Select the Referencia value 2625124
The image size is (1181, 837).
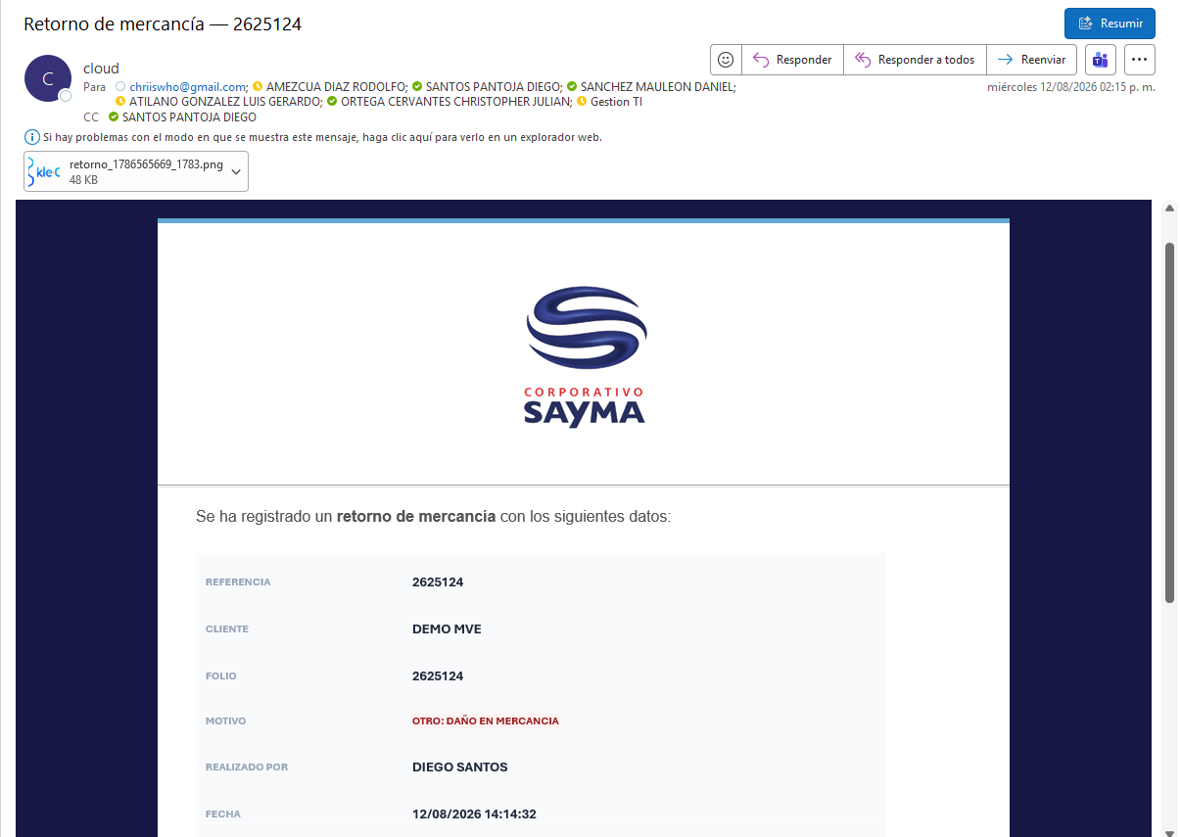[x=438, y=582]
